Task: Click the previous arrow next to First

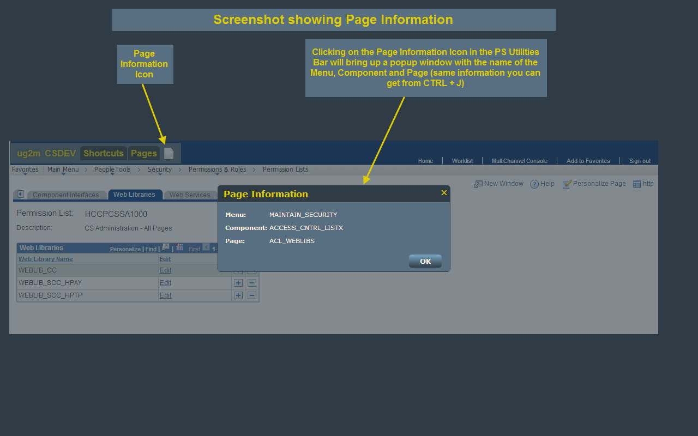Action: pyautogui.click(x=206, y=247)
